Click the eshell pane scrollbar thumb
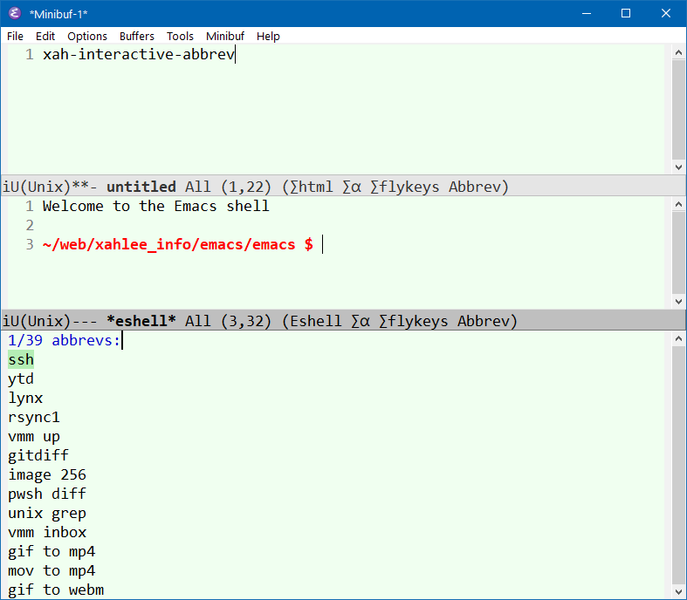Screen dimensions: 687x600 [678, 253]
